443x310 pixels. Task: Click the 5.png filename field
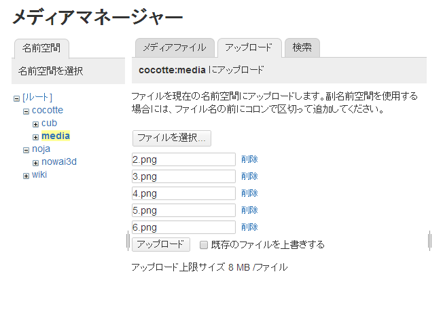pos(183,210)
